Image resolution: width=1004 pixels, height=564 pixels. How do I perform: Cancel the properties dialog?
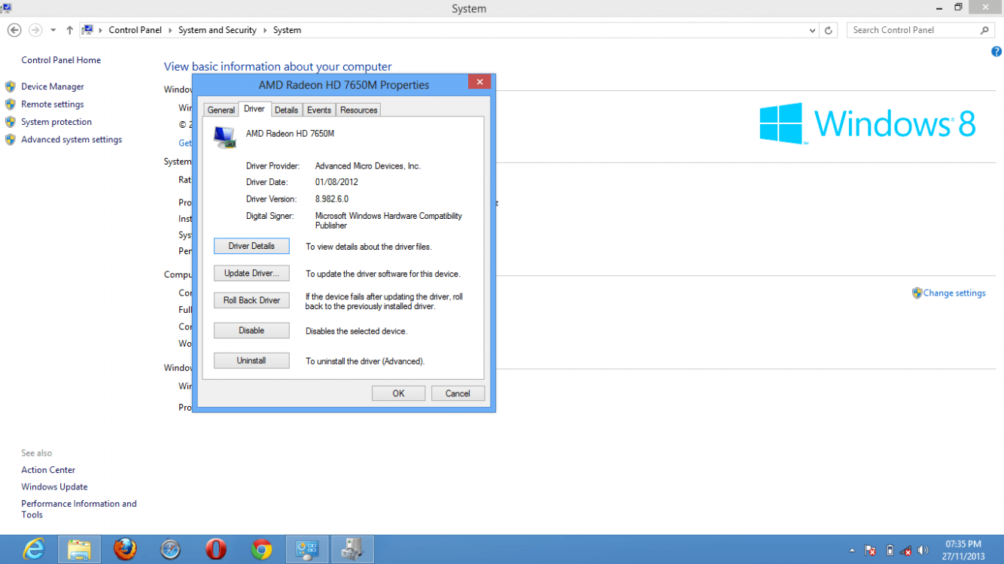pos(458,393)
